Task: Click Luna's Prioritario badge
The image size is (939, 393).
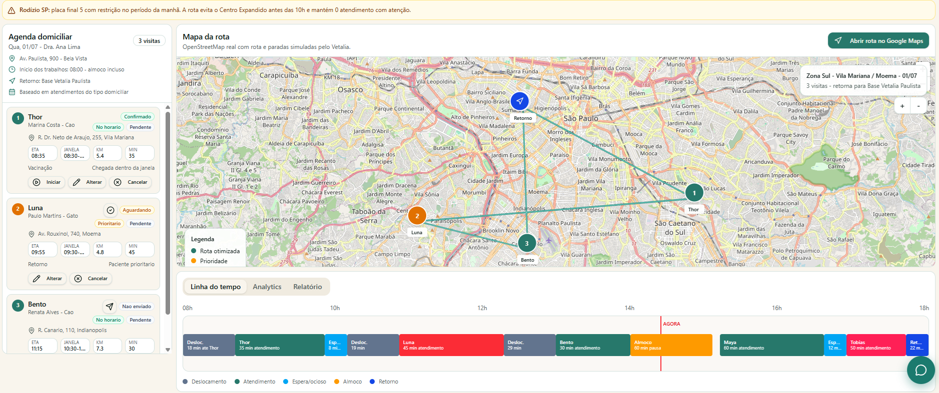Action: point(109,224)
